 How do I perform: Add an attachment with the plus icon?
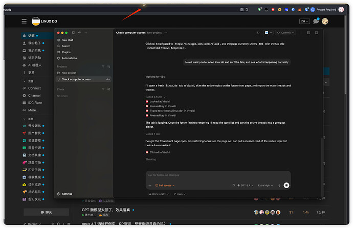[x=150, y=185]
